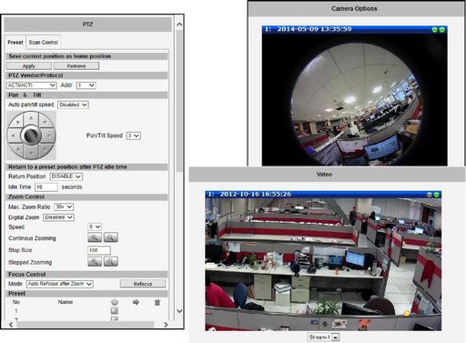Click the Apply home position button
Image resolution: width=466 pixels, height=343 pixels.
click(29, 66)
